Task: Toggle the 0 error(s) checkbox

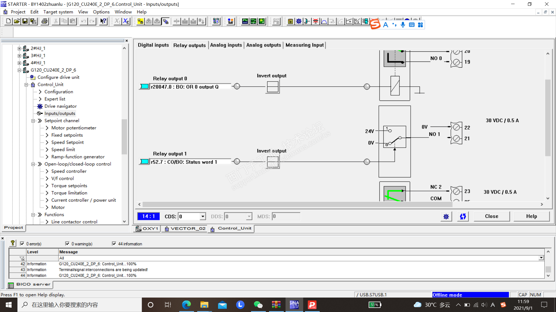Action: (x=22, y=244)
